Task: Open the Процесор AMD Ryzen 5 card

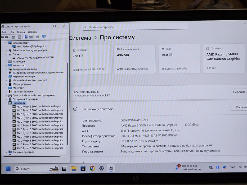Action: click(x=224, y=58)
